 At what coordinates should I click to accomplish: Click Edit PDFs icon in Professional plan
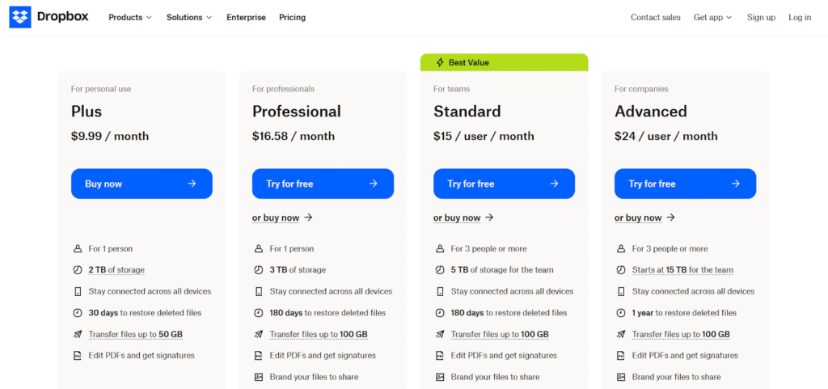pos(259,356)
